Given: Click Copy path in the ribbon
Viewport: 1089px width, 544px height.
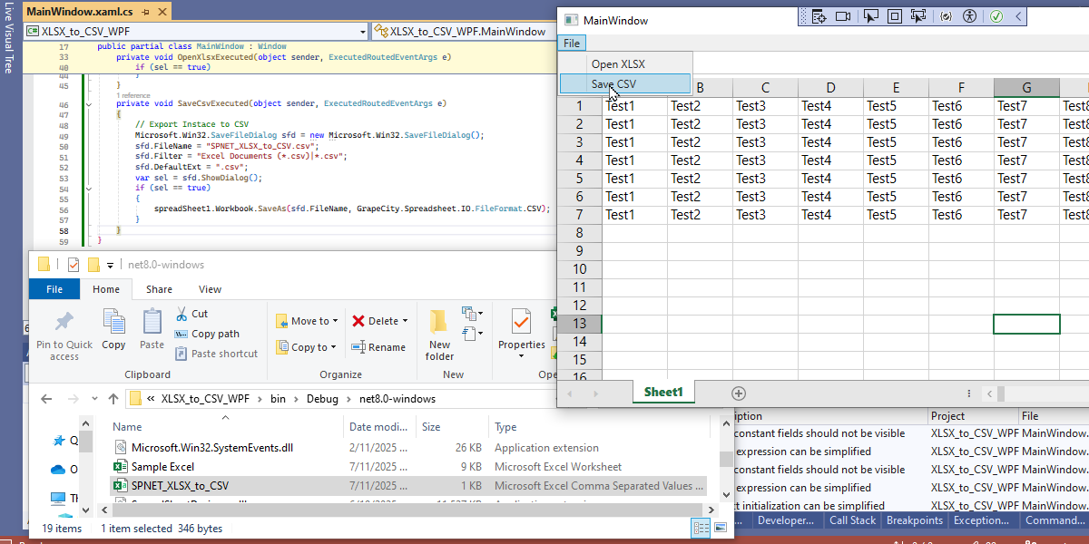Looking at the screenshot, I should click(207, 334).
